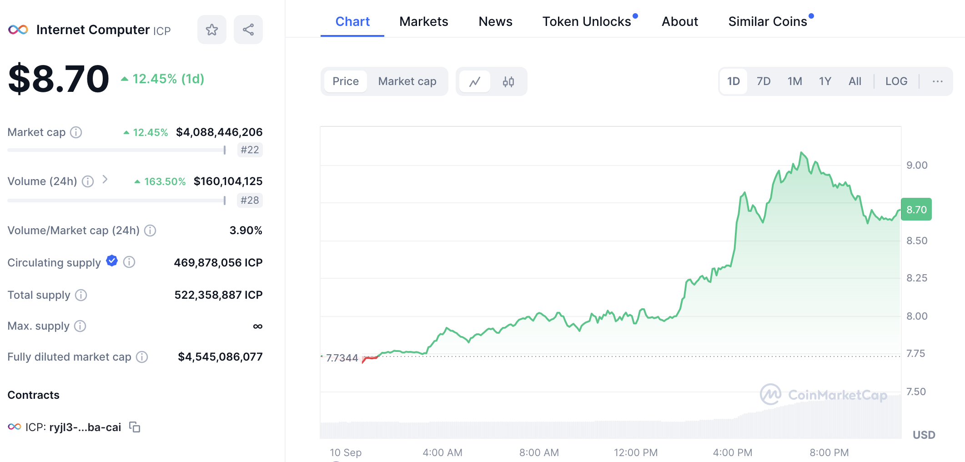965x462 pixels.
Task: Open the Token Unlocks tab
Action: (x=587, y=22)
